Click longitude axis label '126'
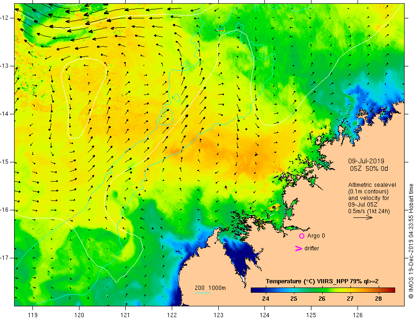Viewport: 414px width, 320px height. click(x=358, y=315)
